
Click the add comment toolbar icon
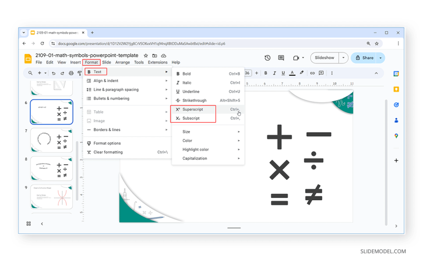click(321, 73)
